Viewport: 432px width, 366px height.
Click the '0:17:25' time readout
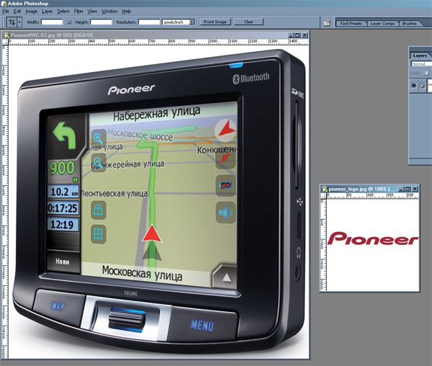[63, 208]
